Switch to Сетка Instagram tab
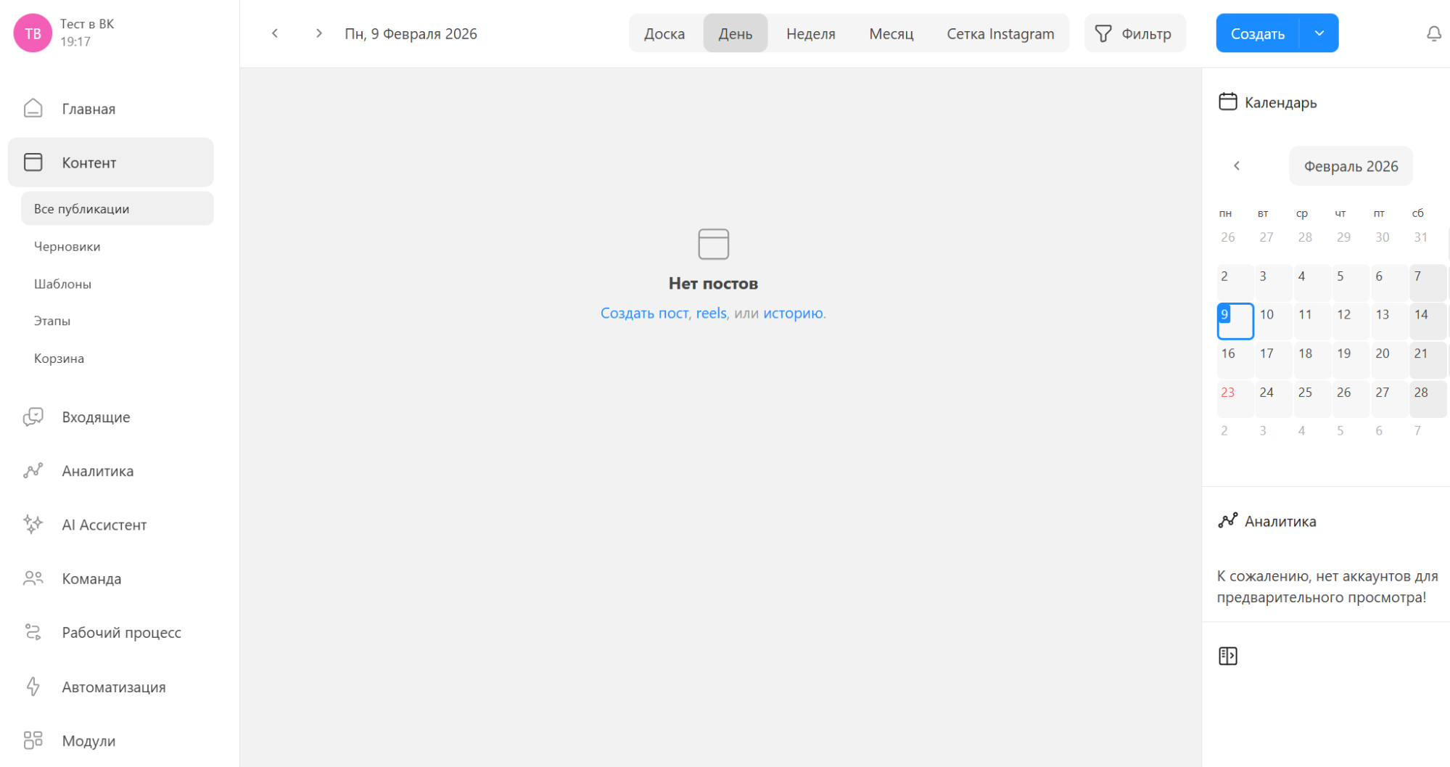 tap(1000, 34)
